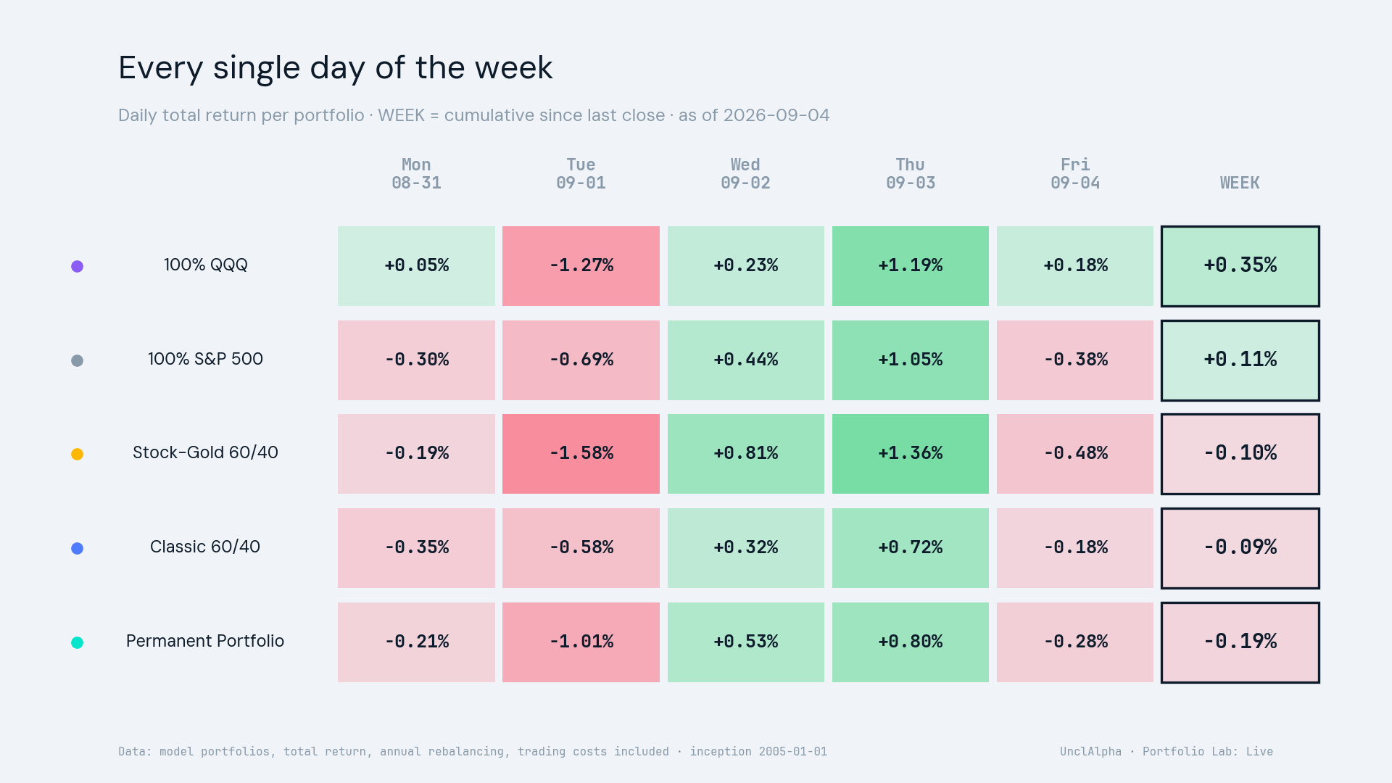
Task: Click the gray dot beside 100% S&P 500
Action: click(x=77, y=360)
